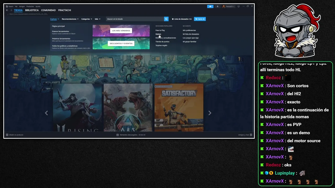The image size is (335, 188).
Task: Open the Free to Play section
Action: (160, 30)
